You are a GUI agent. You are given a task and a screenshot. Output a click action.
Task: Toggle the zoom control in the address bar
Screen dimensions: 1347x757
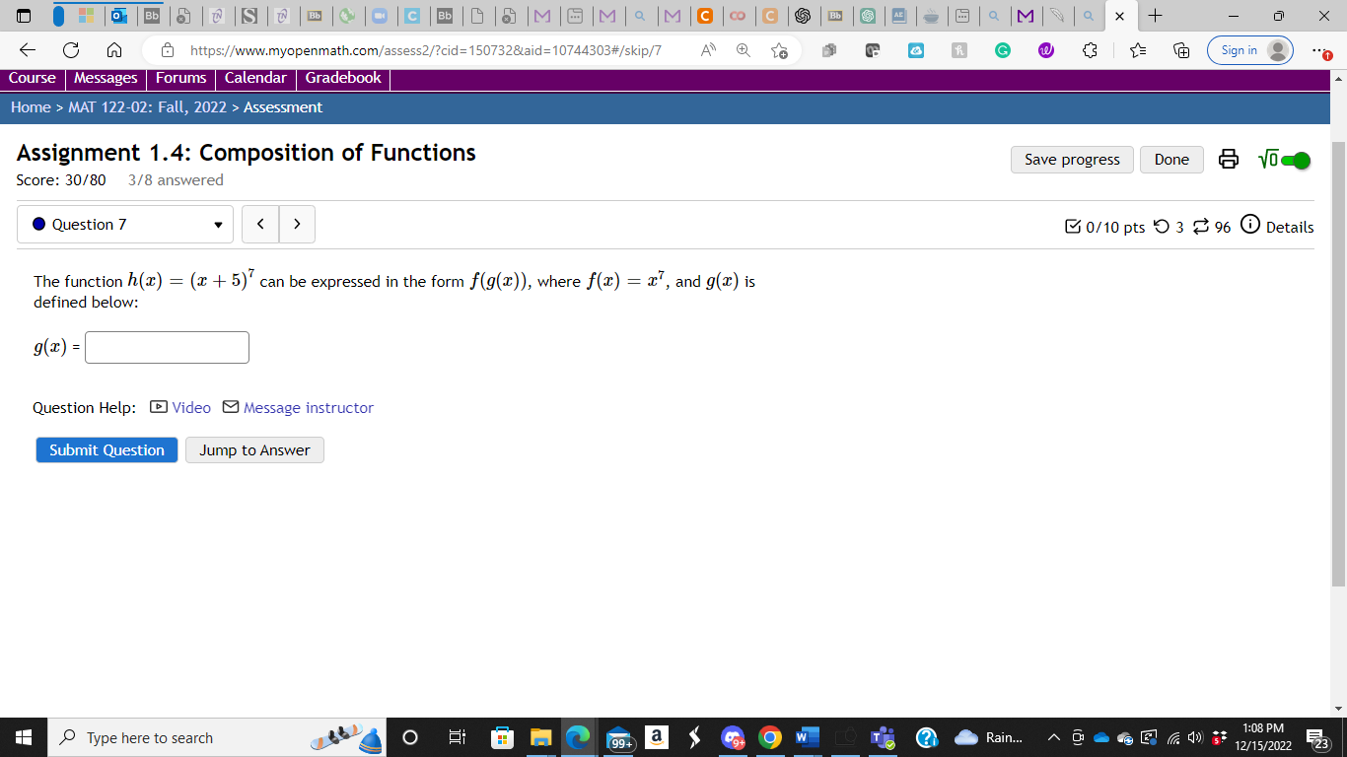tap(741, 47)
